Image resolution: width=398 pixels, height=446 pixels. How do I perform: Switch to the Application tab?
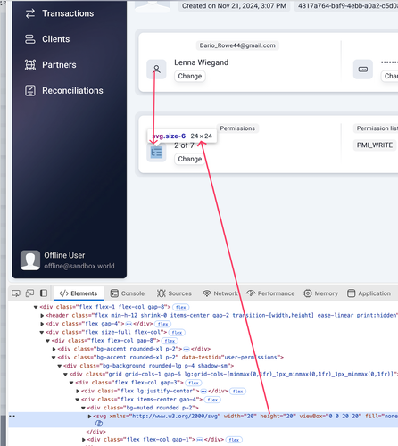369,293
